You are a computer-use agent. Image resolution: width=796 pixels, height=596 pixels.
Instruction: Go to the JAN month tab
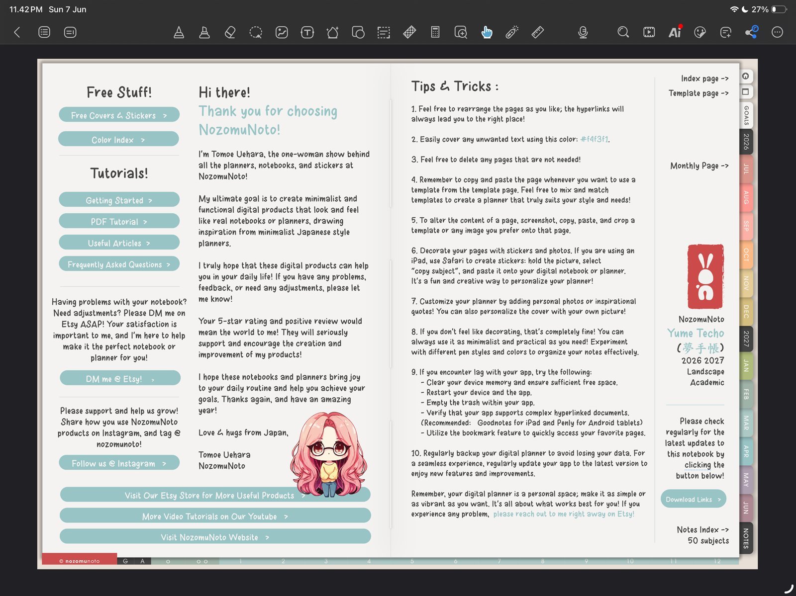(x=746, y=366)
